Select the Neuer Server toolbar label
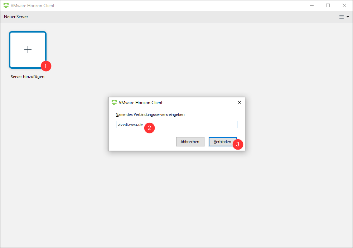 coord(16,17)
